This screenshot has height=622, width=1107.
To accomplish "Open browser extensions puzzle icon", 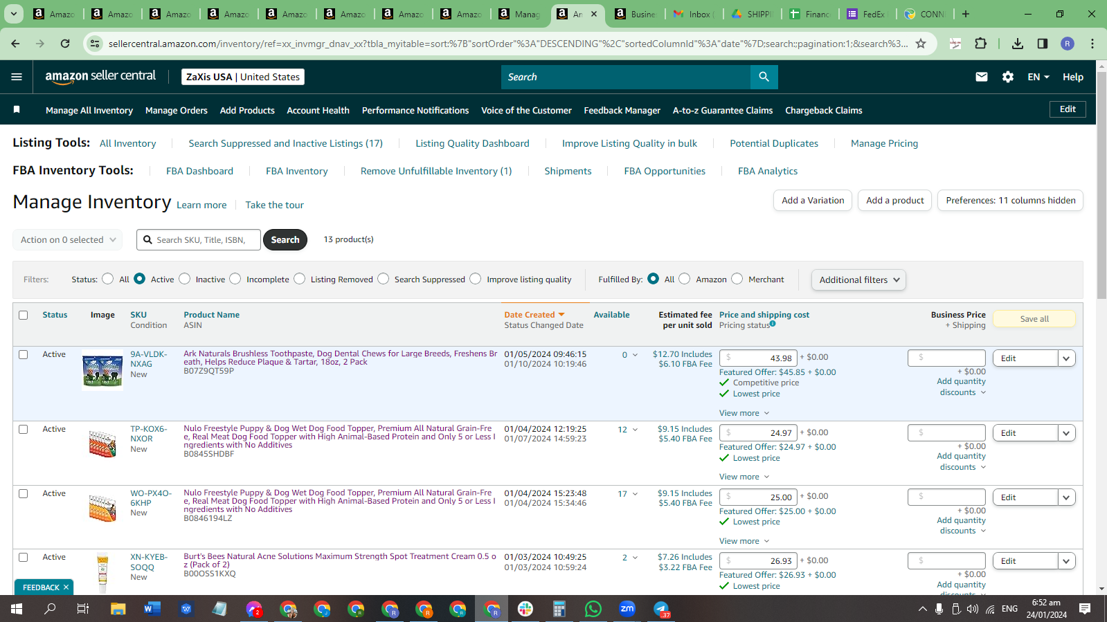I will (980, 44).
